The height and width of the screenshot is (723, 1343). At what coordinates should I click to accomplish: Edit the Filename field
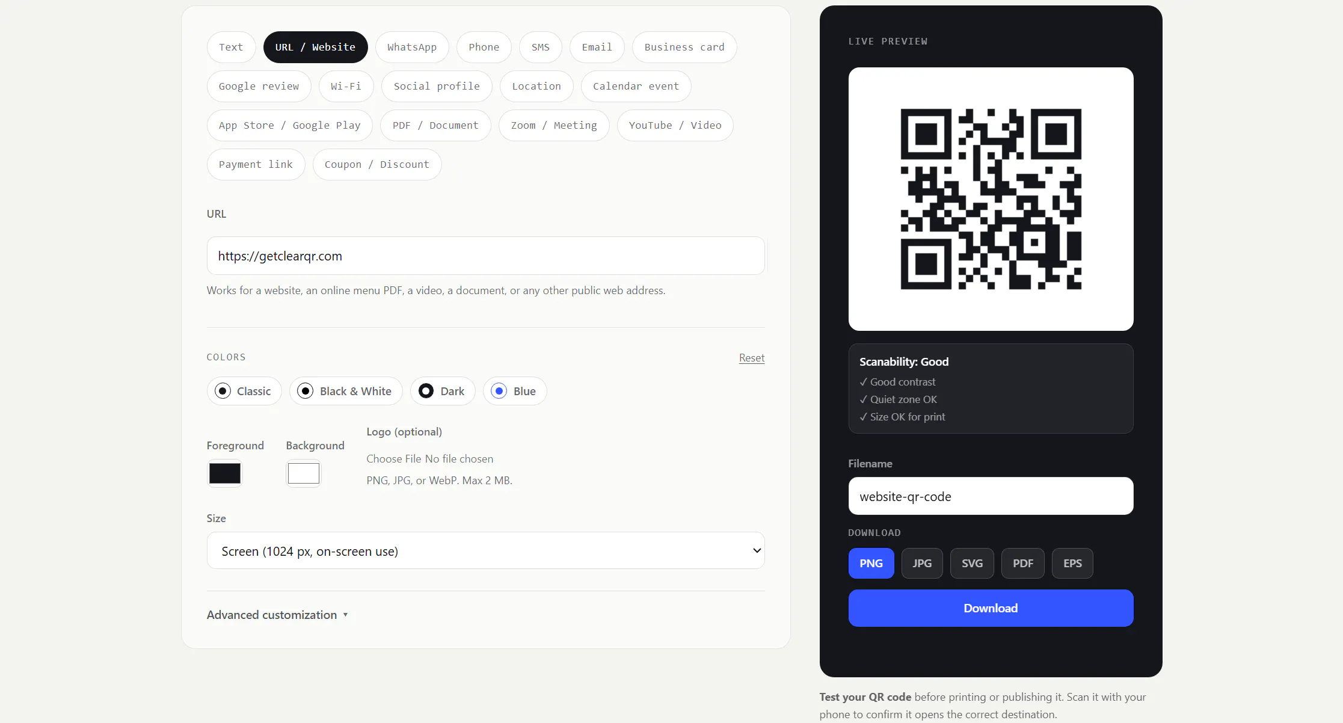point(991,496)
